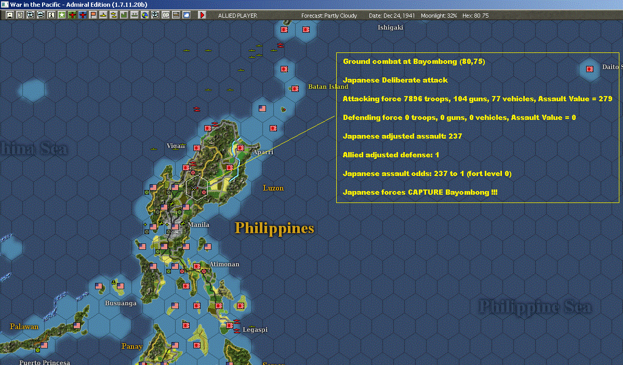
Task: Click the 'Batan Island' label
Action: [328, 87]
